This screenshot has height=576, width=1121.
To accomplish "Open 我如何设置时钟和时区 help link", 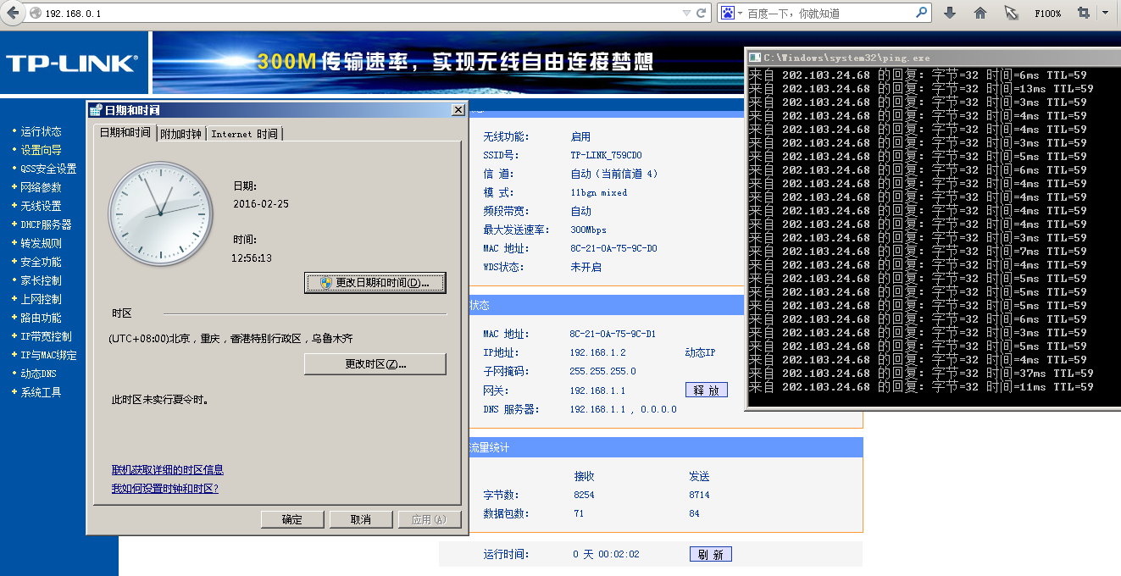I will 165,489.
